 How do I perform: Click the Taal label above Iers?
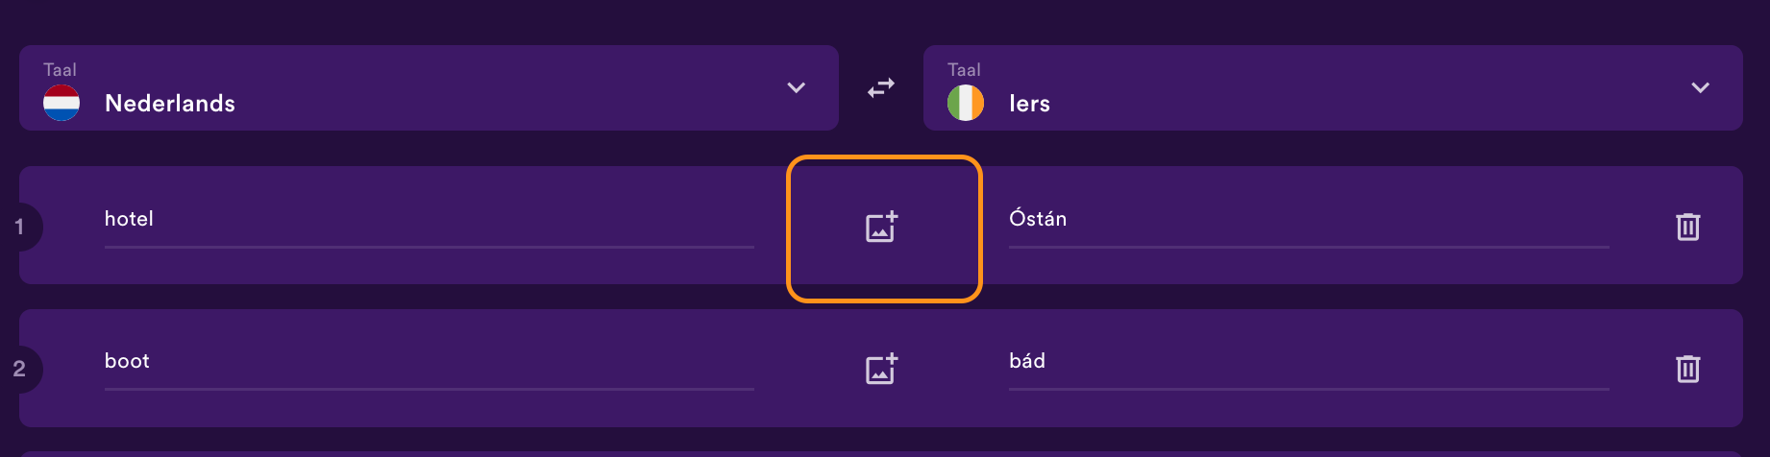[x=964, y=70]
